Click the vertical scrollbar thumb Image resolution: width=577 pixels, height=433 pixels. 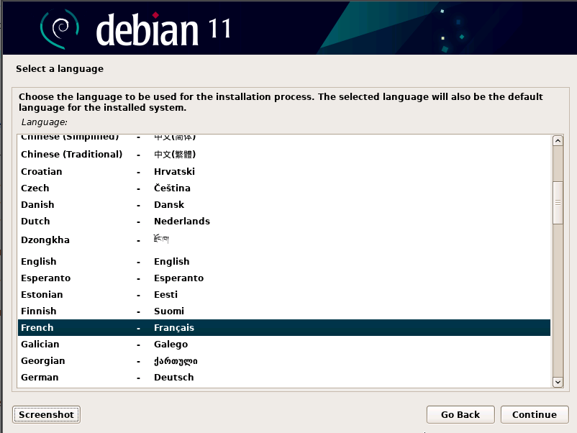557,201
